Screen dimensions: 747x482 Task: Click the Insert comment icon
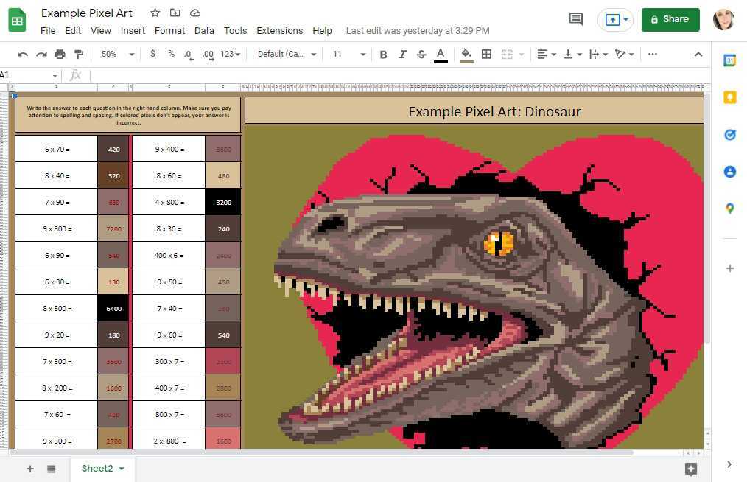[575, 19]
